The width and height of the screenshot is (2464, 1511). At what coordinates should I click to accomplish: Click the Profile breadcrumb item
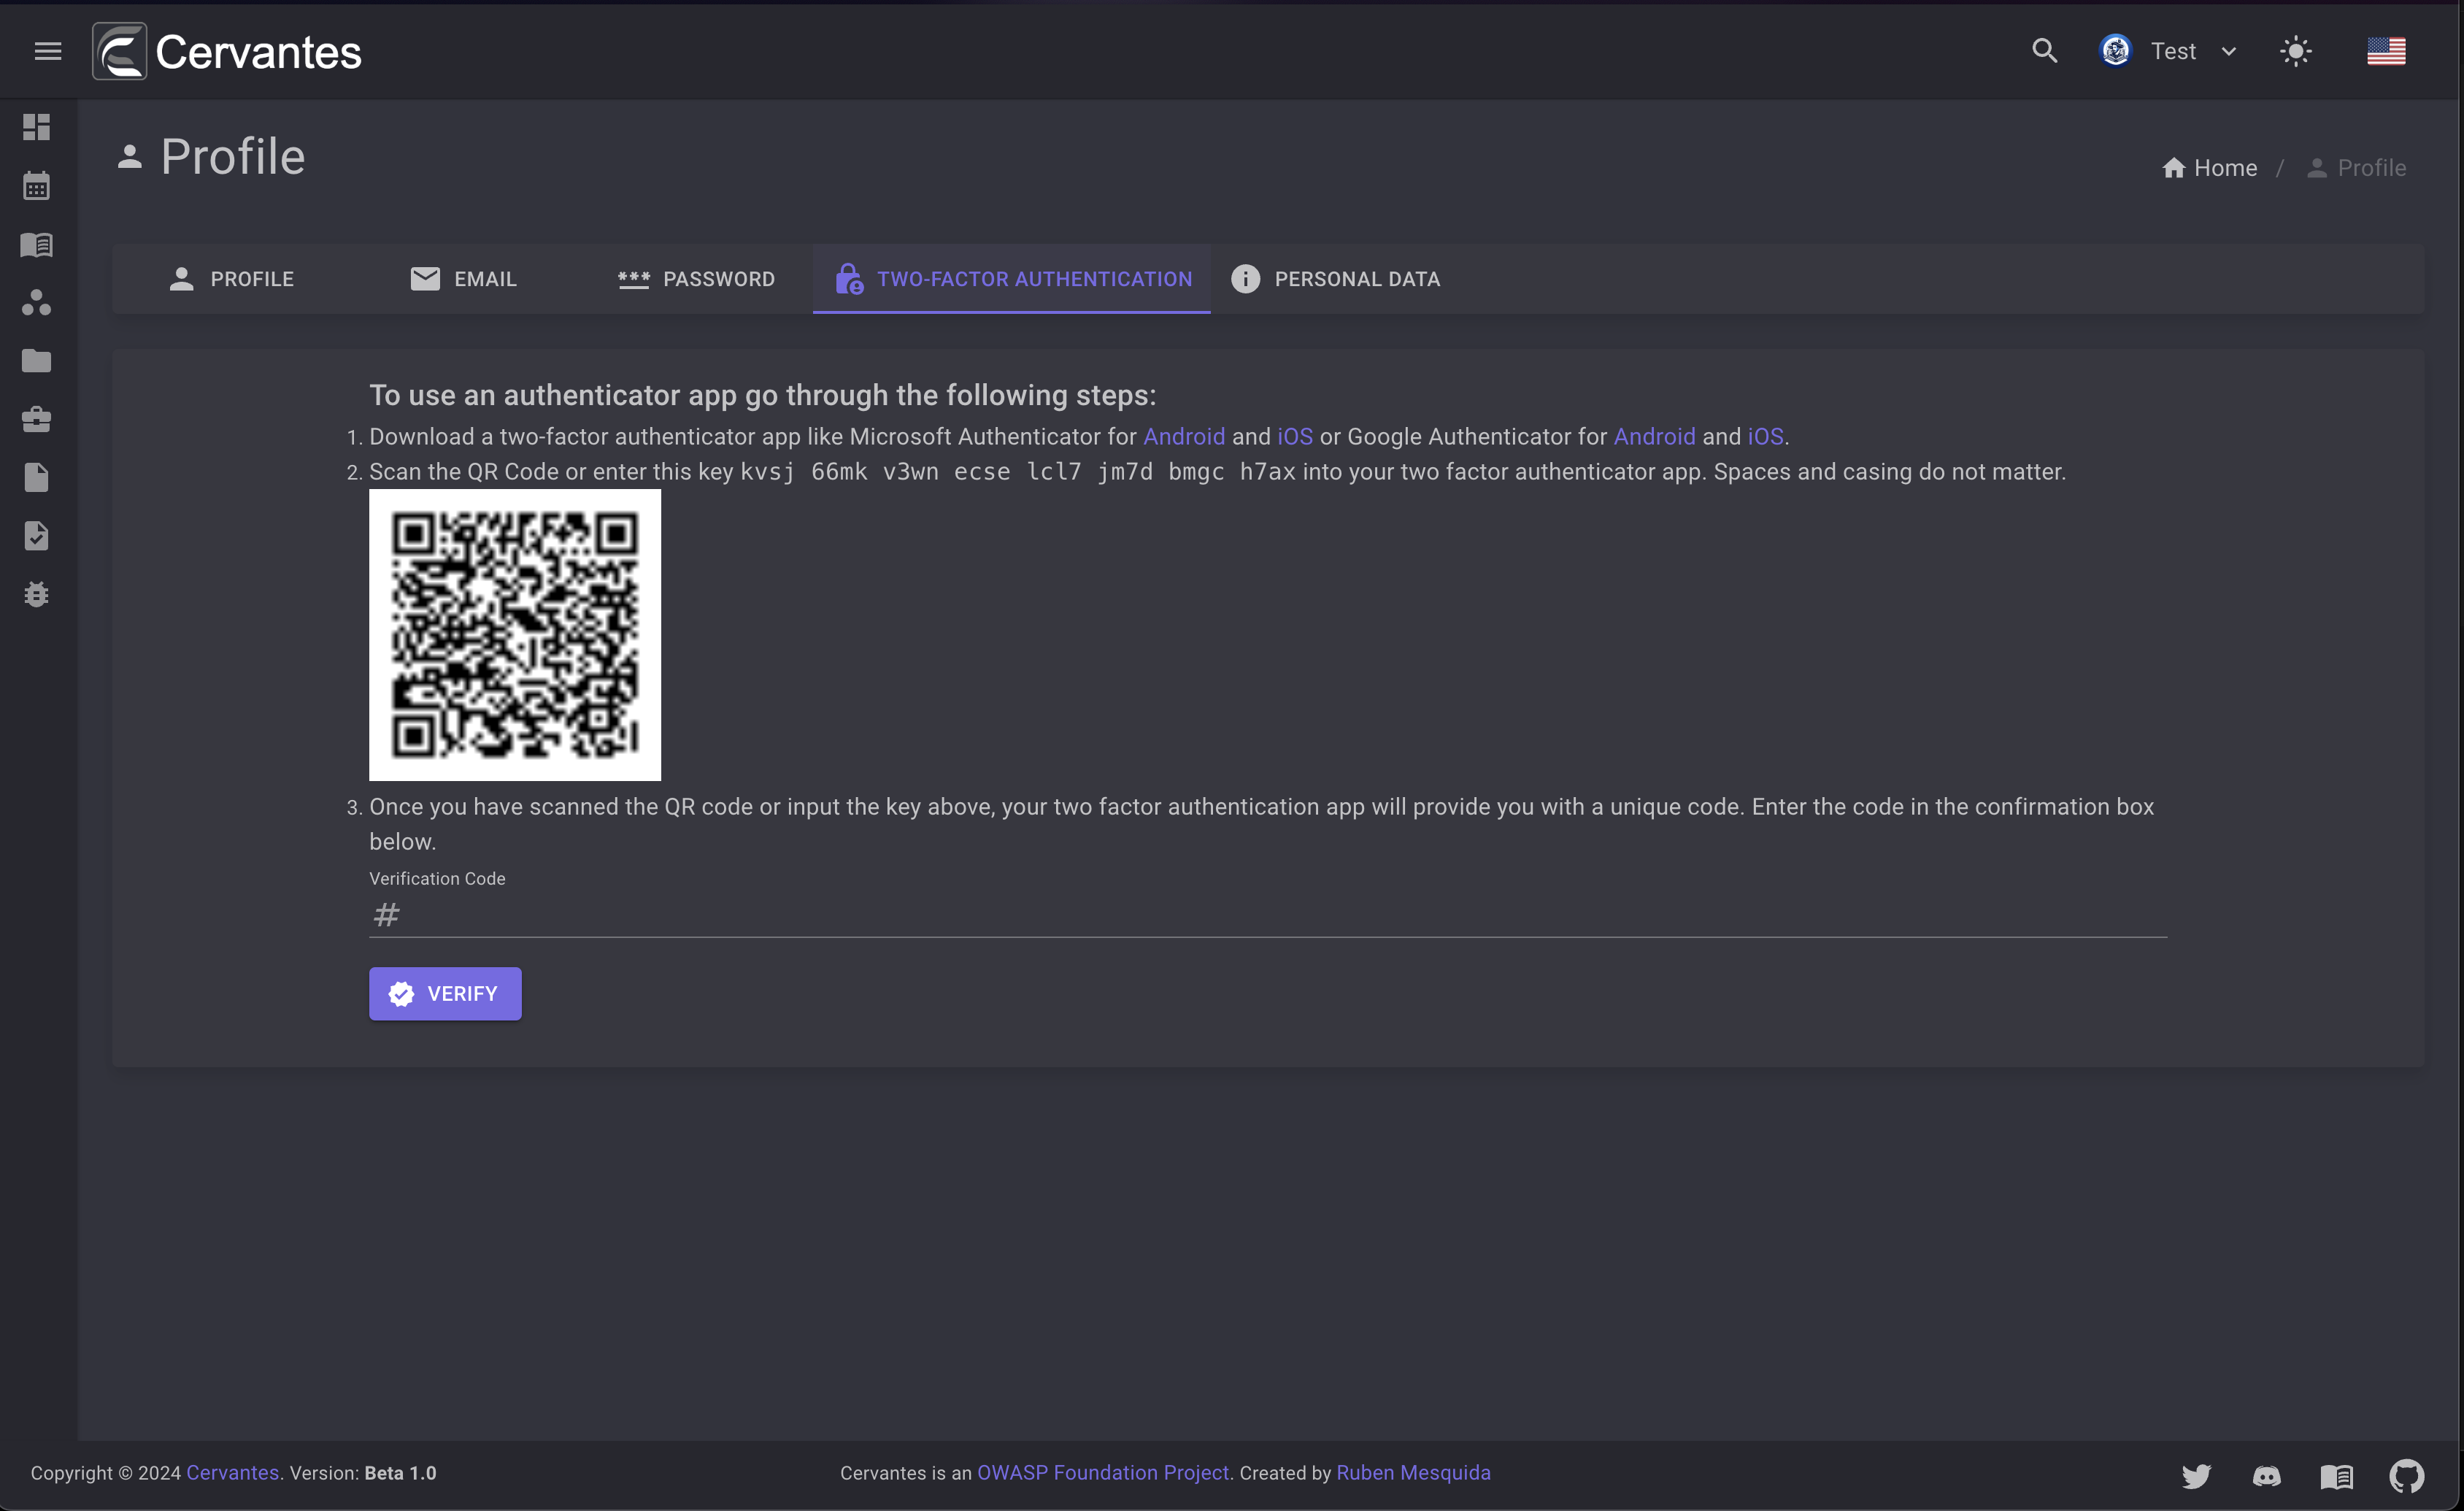click(x=2357, y=168)
